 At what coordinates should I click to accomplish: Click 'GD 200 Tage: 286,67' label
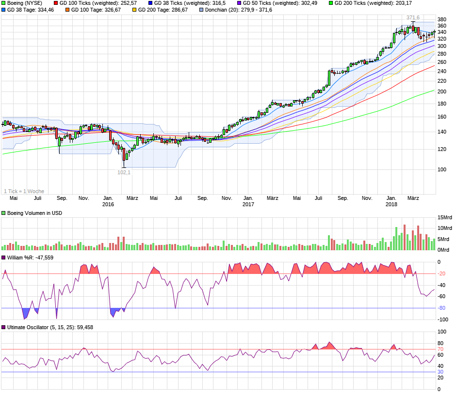pyautogui.click(x=163, y=10)
